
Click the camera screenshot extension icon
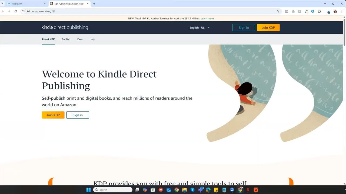point(293,11)
